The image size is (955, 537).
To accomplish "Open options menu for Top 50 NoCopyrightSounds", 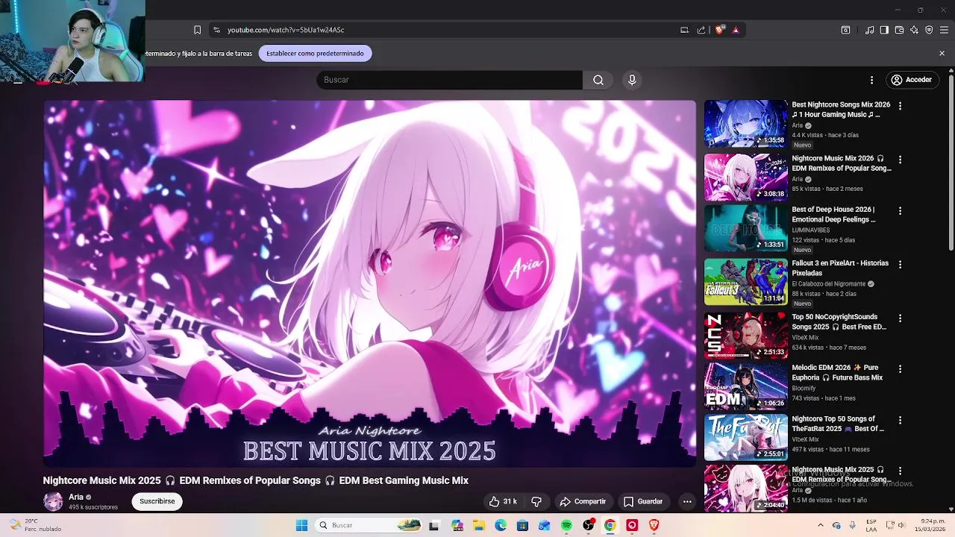I will (x=900, y=318).
